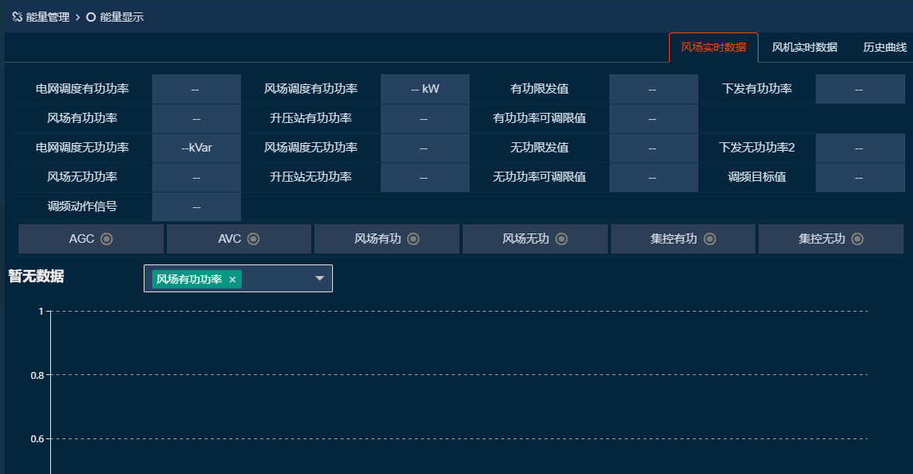Select the 集控无功 radio indicator
Image resolution: width=913 pixels, height=474 pixels.
(856, 239)
